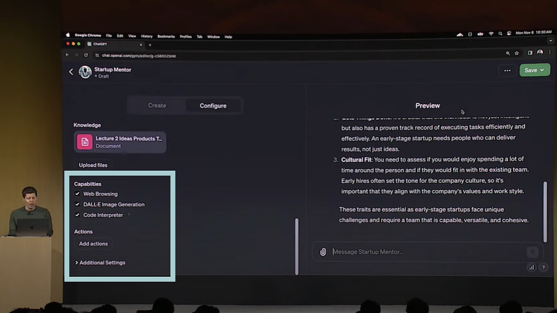Reload the page in Chrome

pyautogui.click(x=86, y=55)
